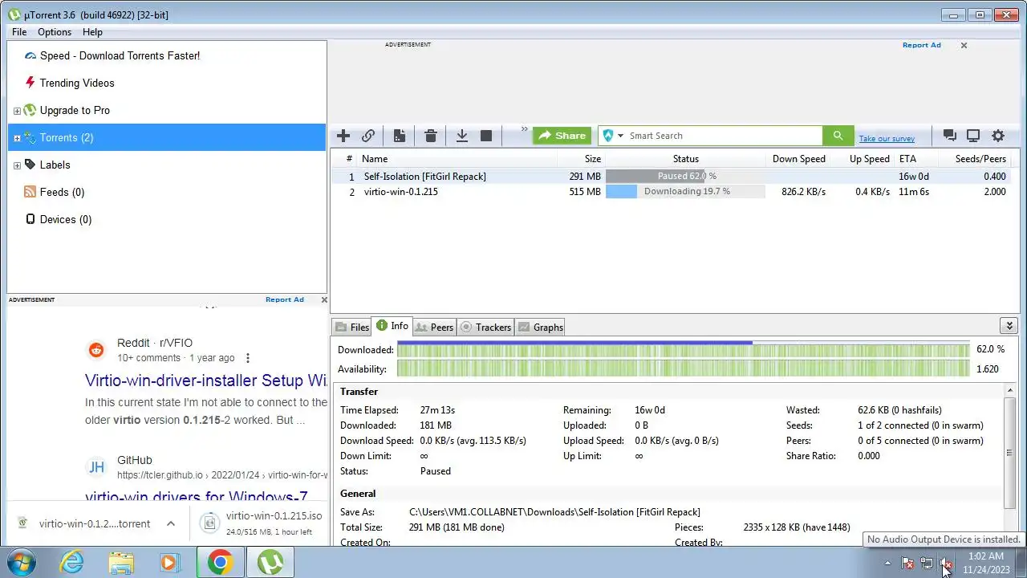Screen dimensions: 1027x578
Task: Click the Availability bar in Info
Action: click(683, 369)
